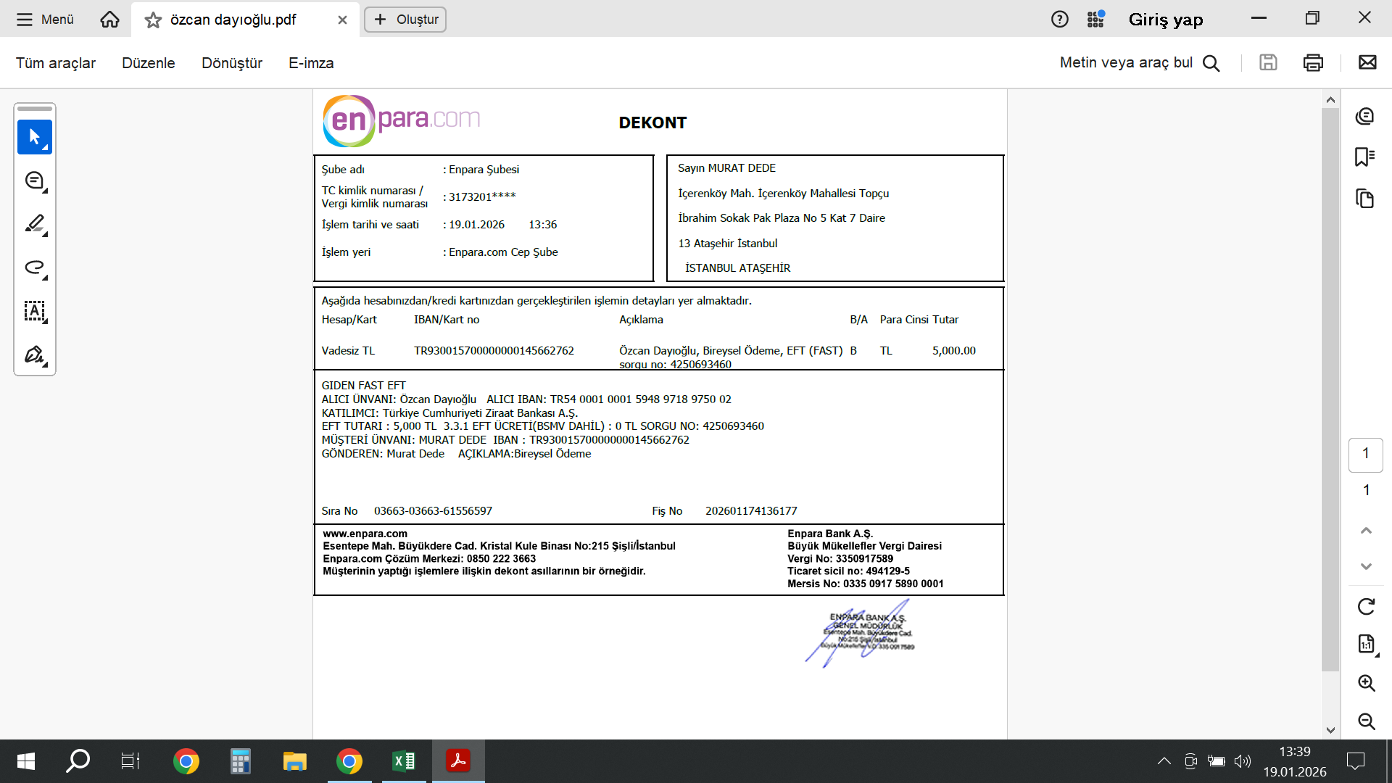Click the current page number box
The height and width of the screenshot is (783, 1392).
click(x=1366, y=455)
